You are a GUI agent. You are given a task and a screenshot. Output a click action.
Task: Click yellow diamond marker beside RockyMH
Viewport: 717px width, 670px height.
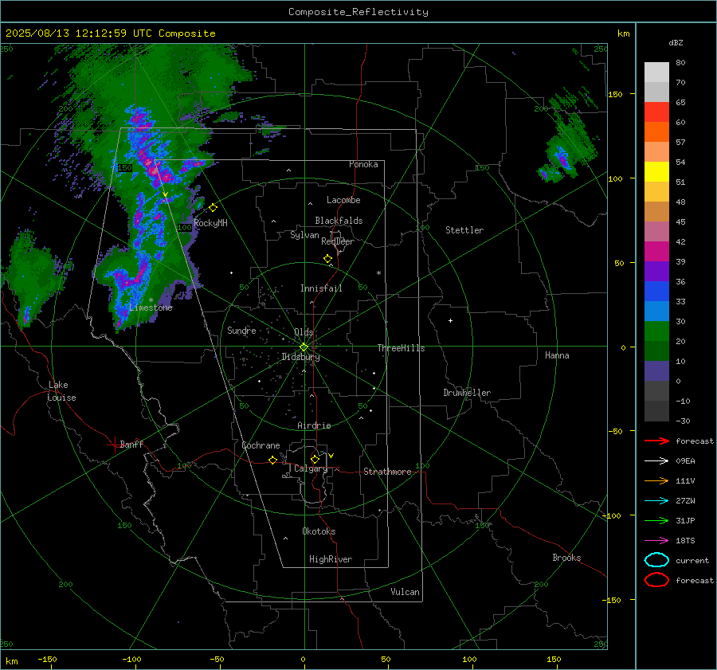click(213, 208)
